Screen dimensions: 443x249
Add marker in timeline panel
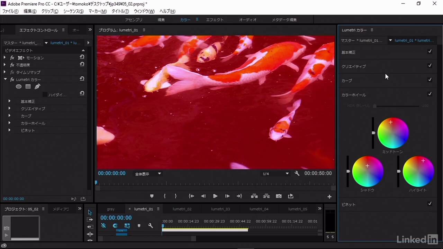click(x=139, y=225)
